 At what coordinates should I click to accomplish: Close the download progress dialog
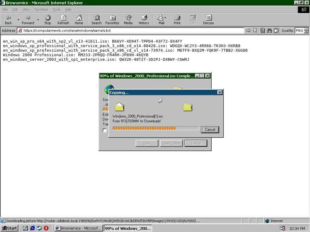pyautogui.click(x=207, y=76)
